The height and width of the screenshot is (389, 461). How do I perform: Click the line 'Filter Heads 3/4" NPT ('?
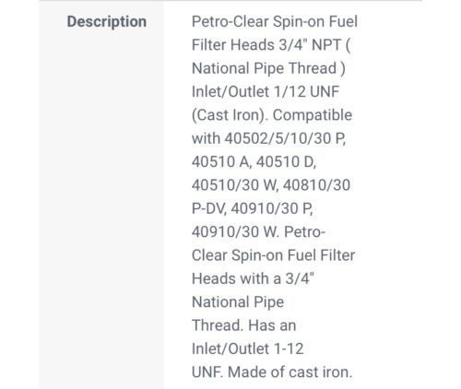[x=271, y=45]
